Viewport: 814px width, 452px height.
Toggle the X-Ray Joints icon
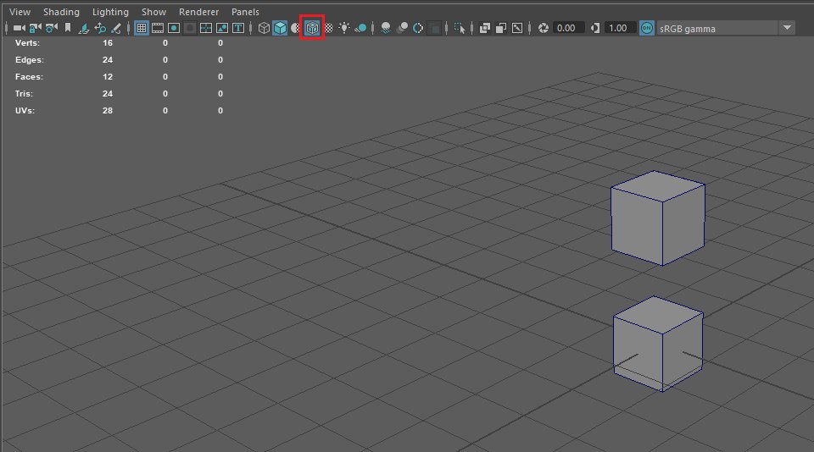coord(517,28)
